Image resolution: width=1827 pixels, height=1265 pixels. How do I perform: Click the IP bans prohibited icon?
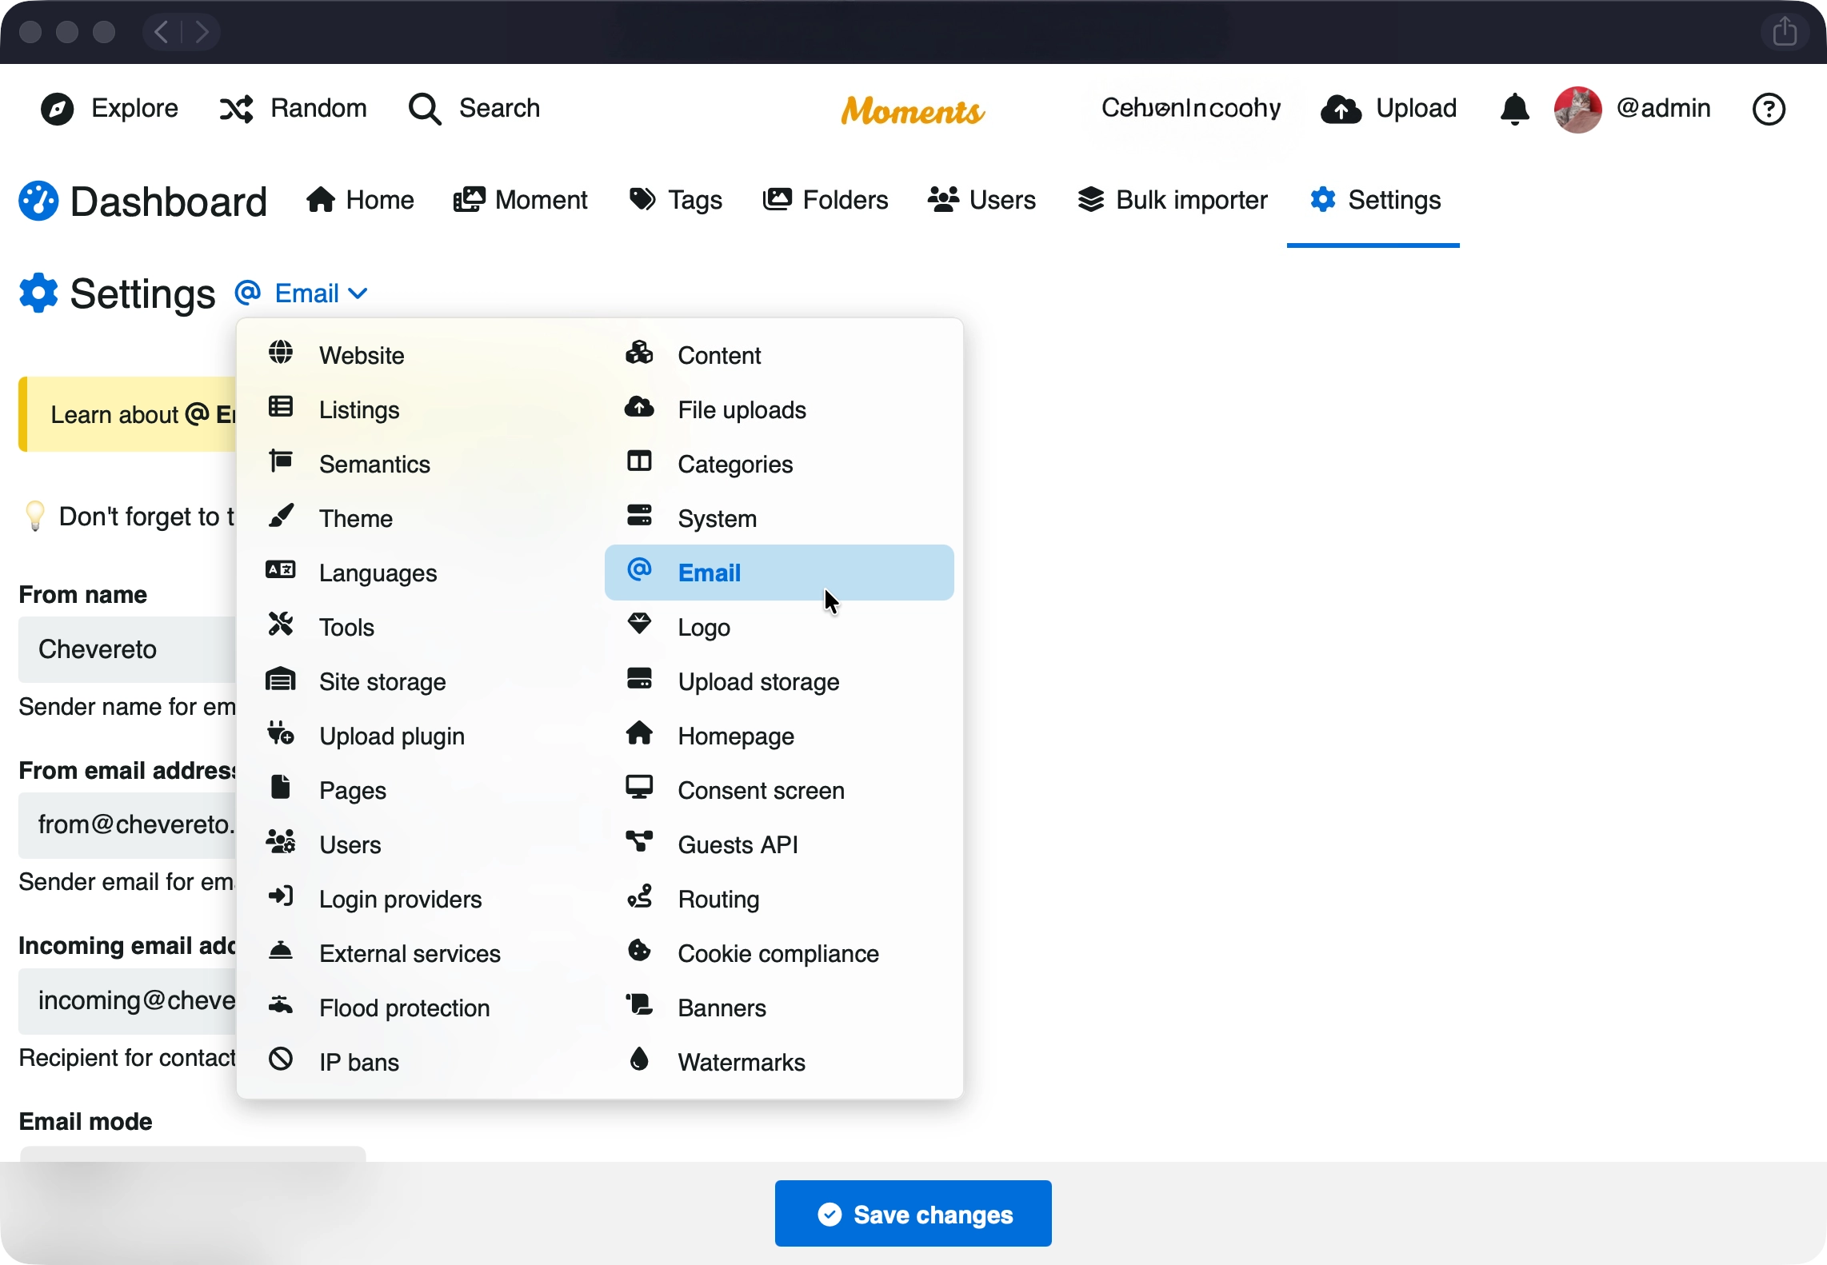[x=281, y=1059]
